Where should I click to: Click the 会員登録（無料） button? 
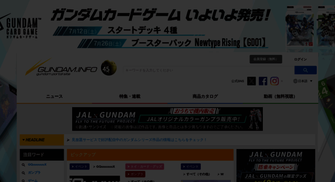(x=266, y=59)
